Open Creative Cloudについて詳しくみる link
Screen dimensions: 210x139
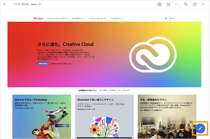61,64
